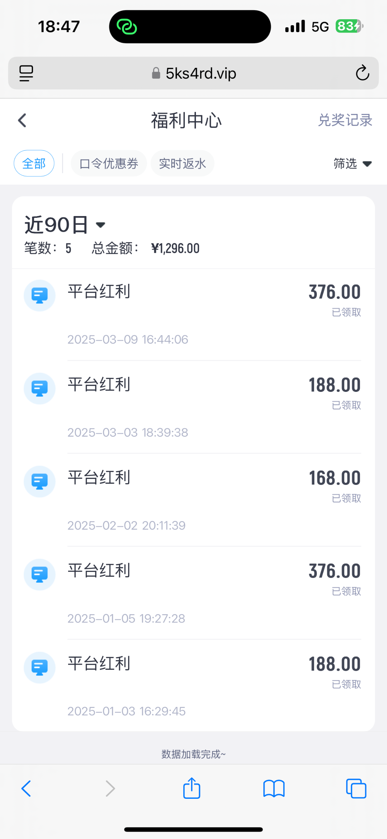387x839 pixels.
Task: Tap the Safari page reload icon
Action: pyautogui.click(x=362, y=73)
